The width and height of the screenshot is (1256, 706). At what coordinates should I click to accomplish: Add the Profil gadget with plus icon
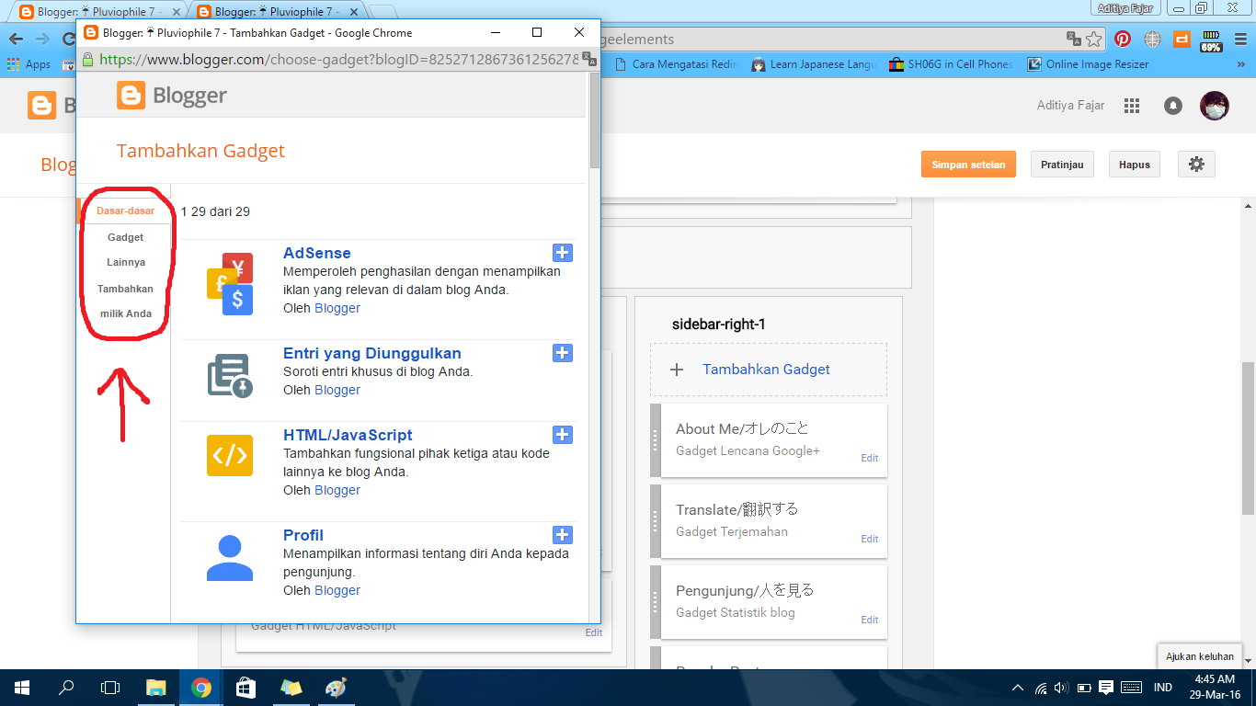click(563, 535)
